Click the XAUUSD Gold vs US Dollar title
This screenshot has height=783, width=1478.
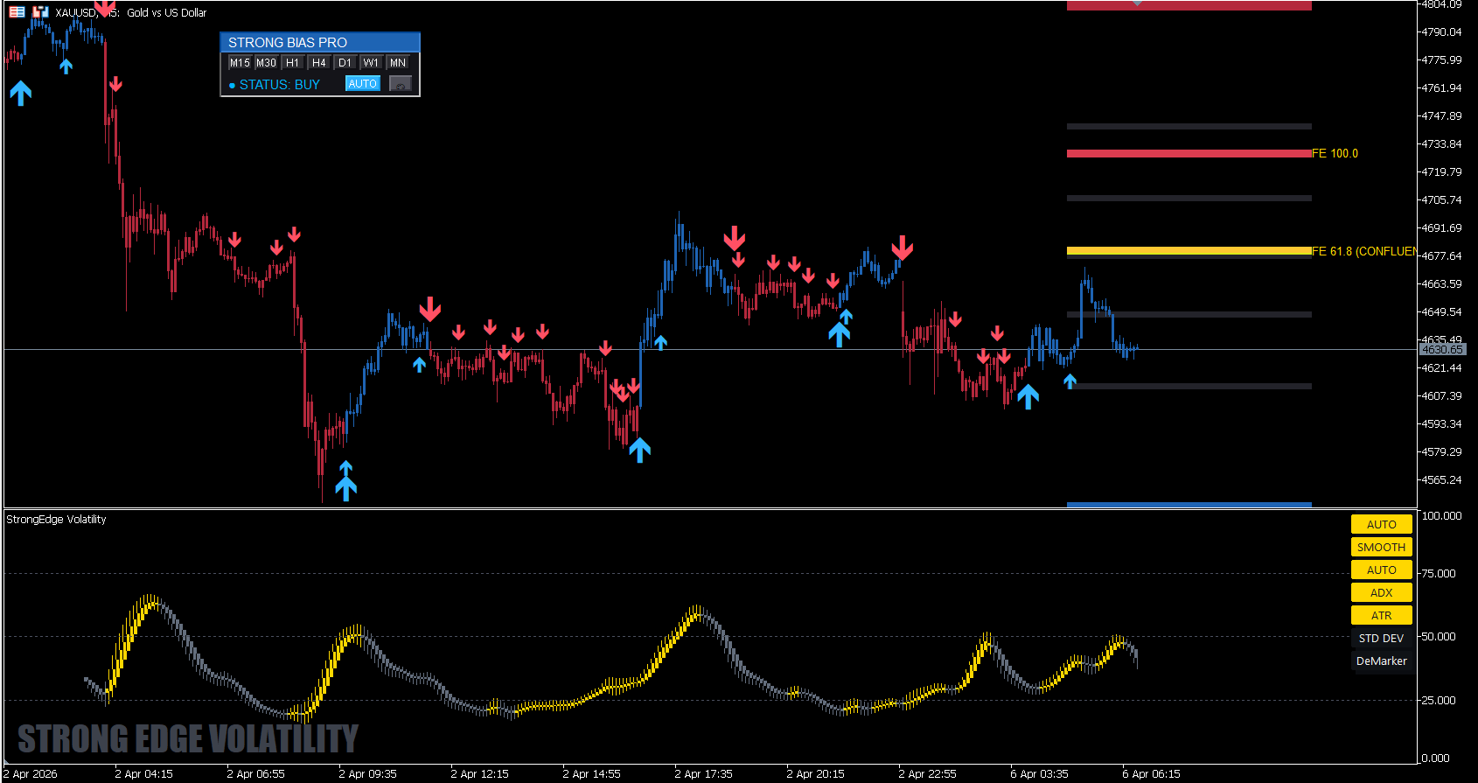pyautogui.click(x=131, y=12)
